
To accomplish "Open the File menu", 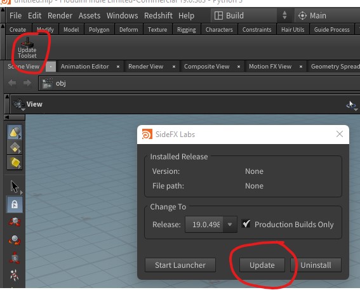I will point(15,16).
